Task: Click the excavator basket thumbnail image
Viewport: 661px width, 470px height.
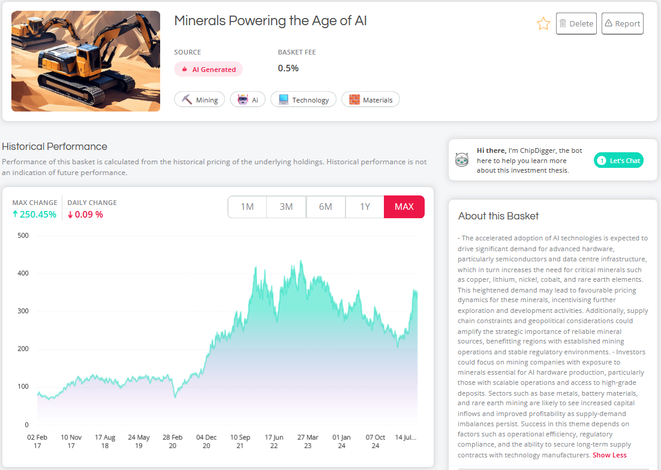Action: pyautogui.click(x=86, y=61)
